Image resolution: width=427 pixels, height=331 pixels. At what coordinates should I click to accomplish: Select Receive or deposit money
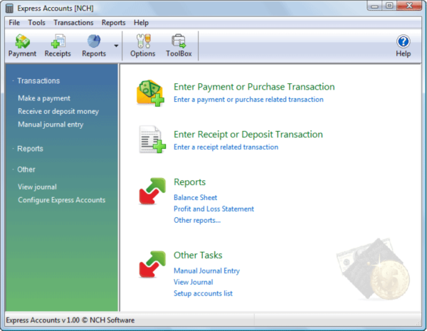(x=58, y=112)
